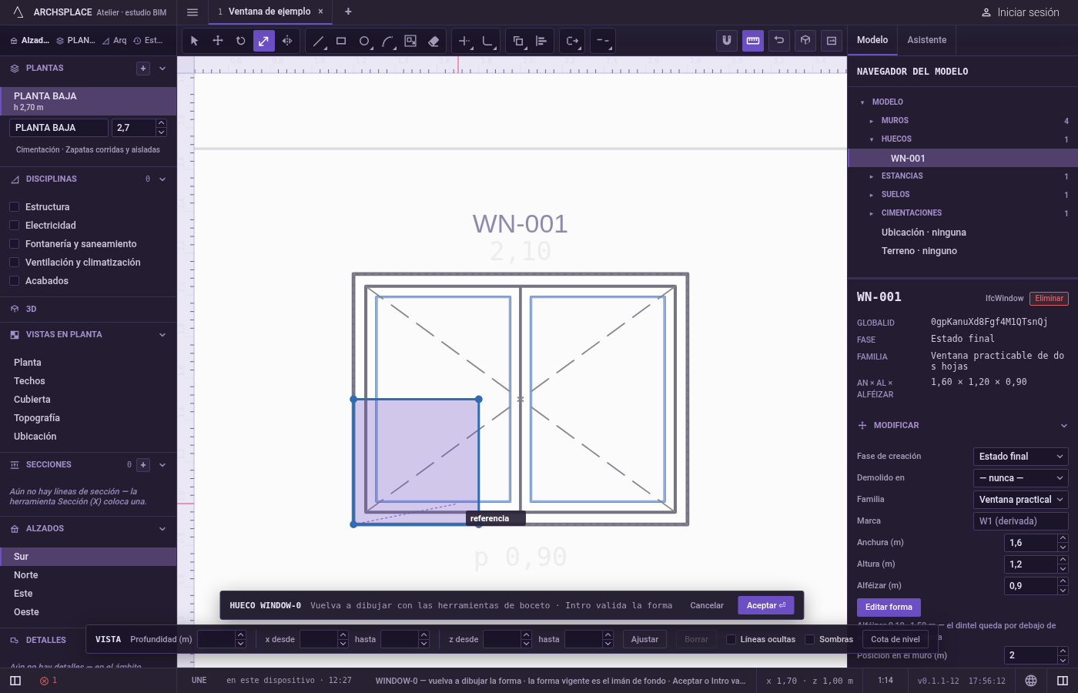1078x693 pixels.
Task: Click the Editar forma button
Action: (889, 608)
